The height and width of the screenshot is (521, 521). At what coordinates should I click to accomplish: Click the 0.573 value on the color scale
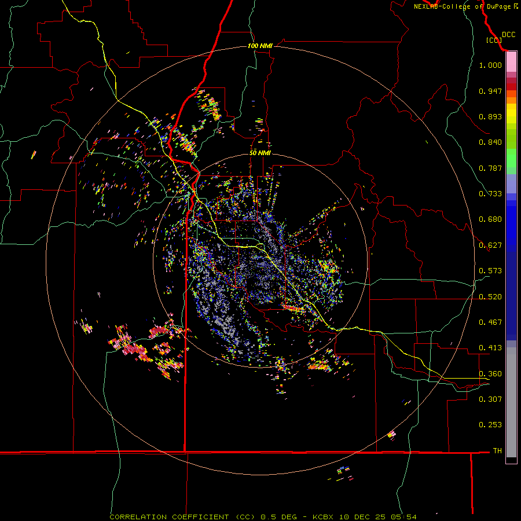[490, 271]
